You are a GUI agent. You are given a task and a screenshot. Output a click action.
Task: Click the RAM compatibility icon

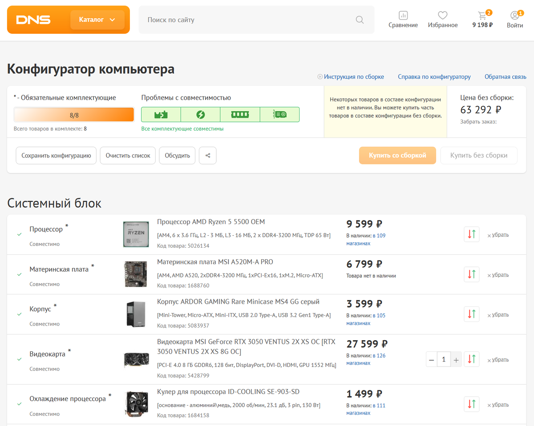point(240,115)
